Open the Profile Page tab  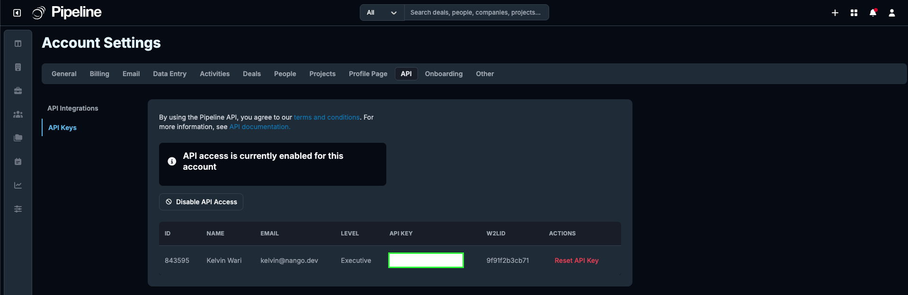[x=368, y=74]
